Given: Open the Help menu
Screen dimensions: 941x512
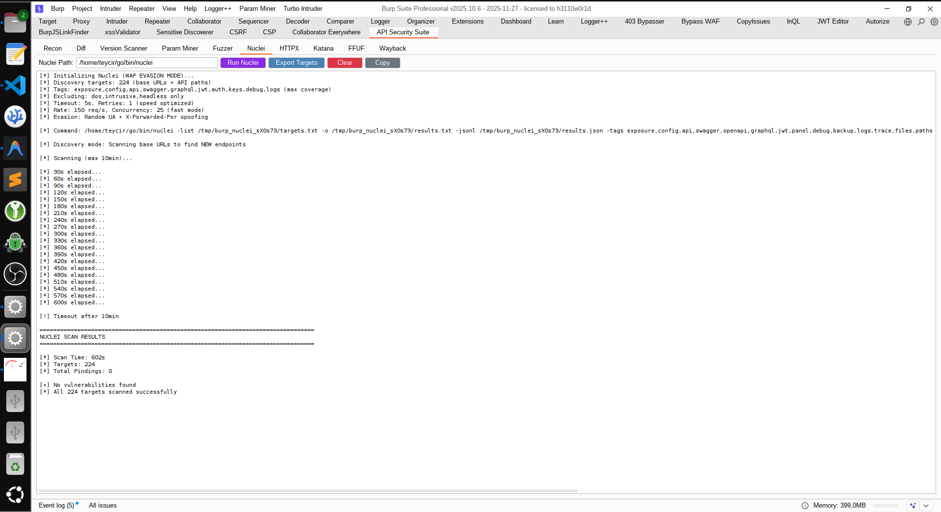Looking at the screenshot, I should pyautogui.click(x=190, y=8).
